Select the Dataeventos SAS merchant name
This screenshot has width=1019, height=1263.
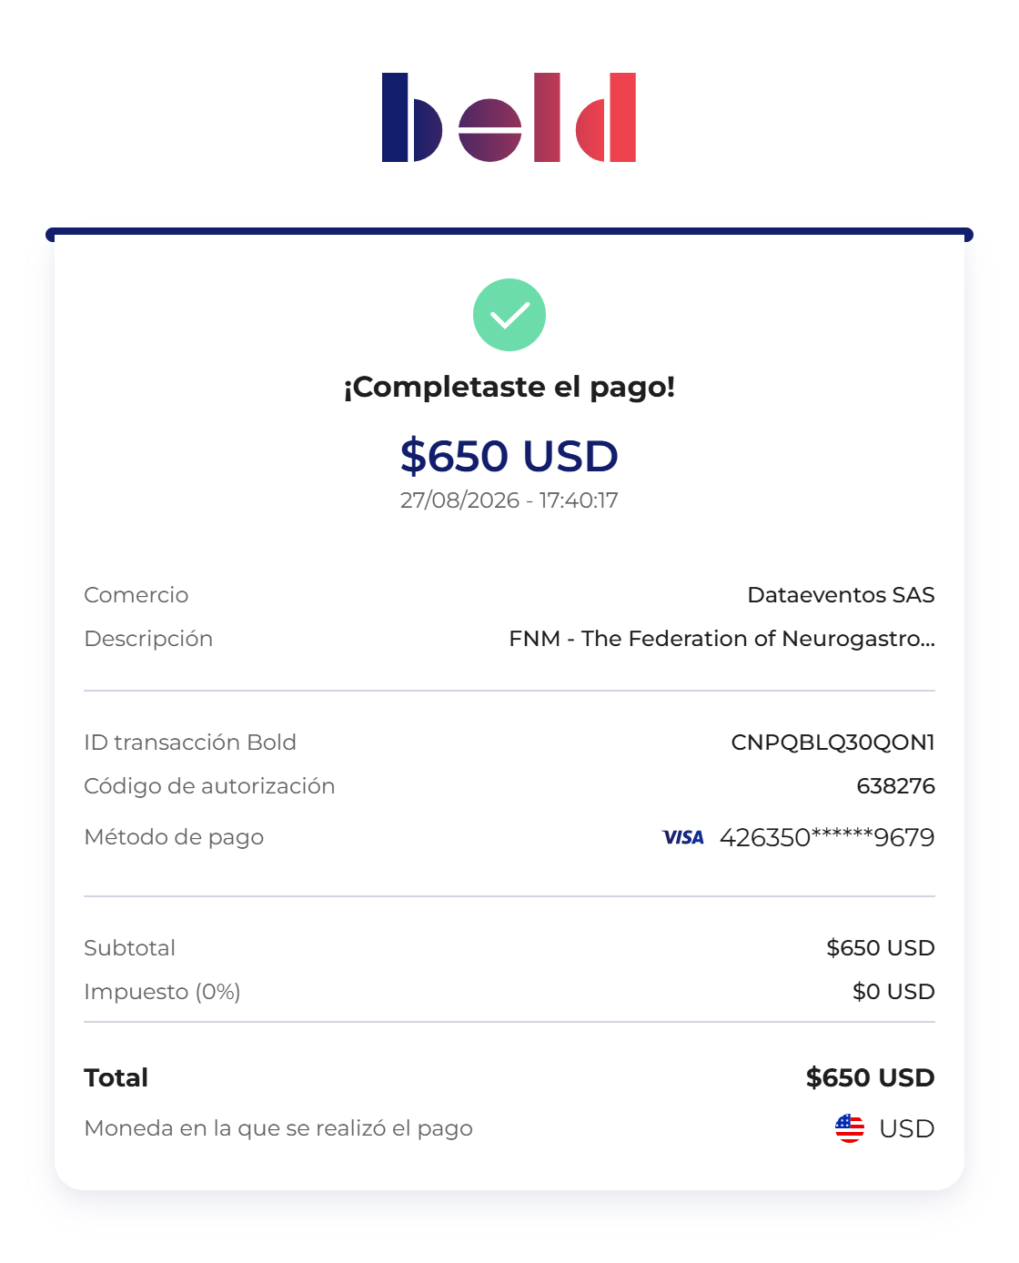click(841, 595)
